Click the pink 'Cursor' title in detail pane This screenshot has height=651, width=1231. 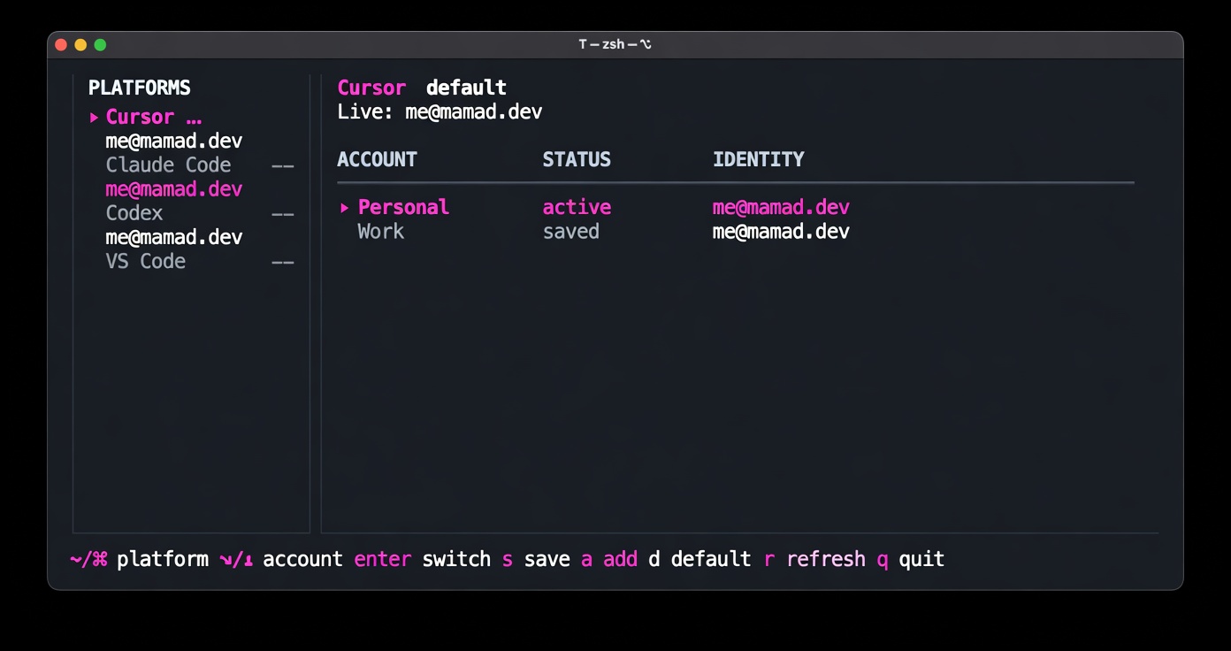[371, 88]
